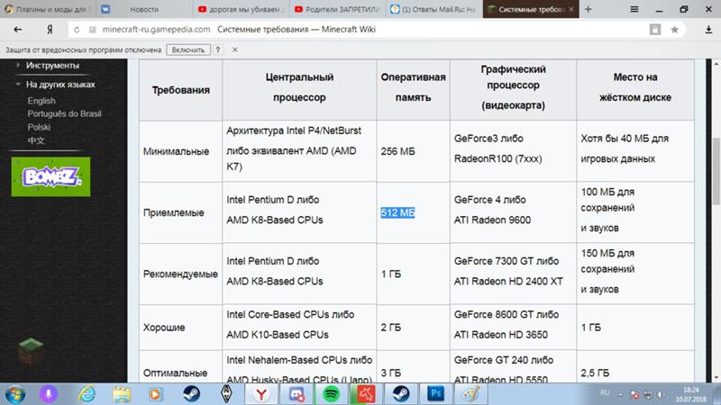721x405 pixels.
Task: Open the 中文 language link
Action: click(36, 140)
